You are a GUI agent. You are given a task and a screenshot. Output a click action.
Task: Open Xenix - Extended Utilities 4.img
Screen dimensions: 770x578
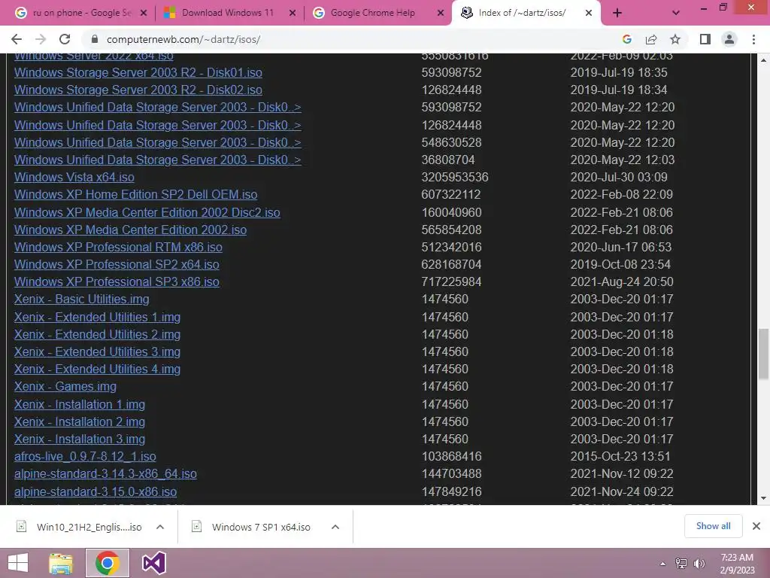pos(97,369)
